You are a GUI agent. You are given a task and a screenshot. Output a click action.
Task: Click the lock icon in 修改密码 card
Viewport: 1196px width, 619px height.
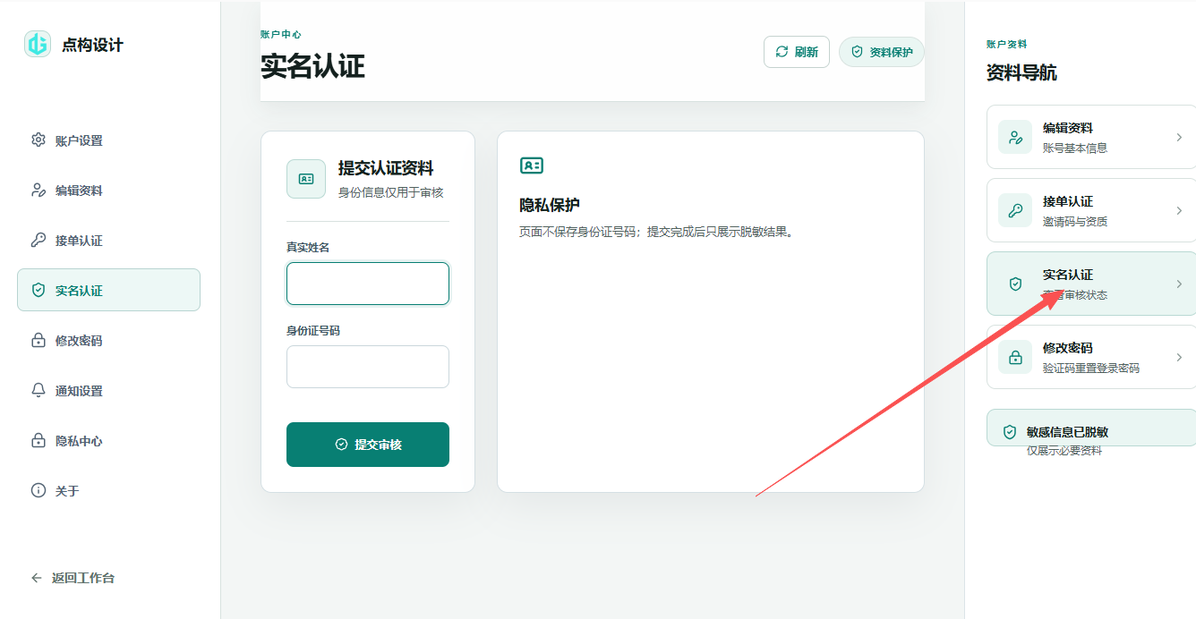pyautogui.click(x=1015, y=357)
